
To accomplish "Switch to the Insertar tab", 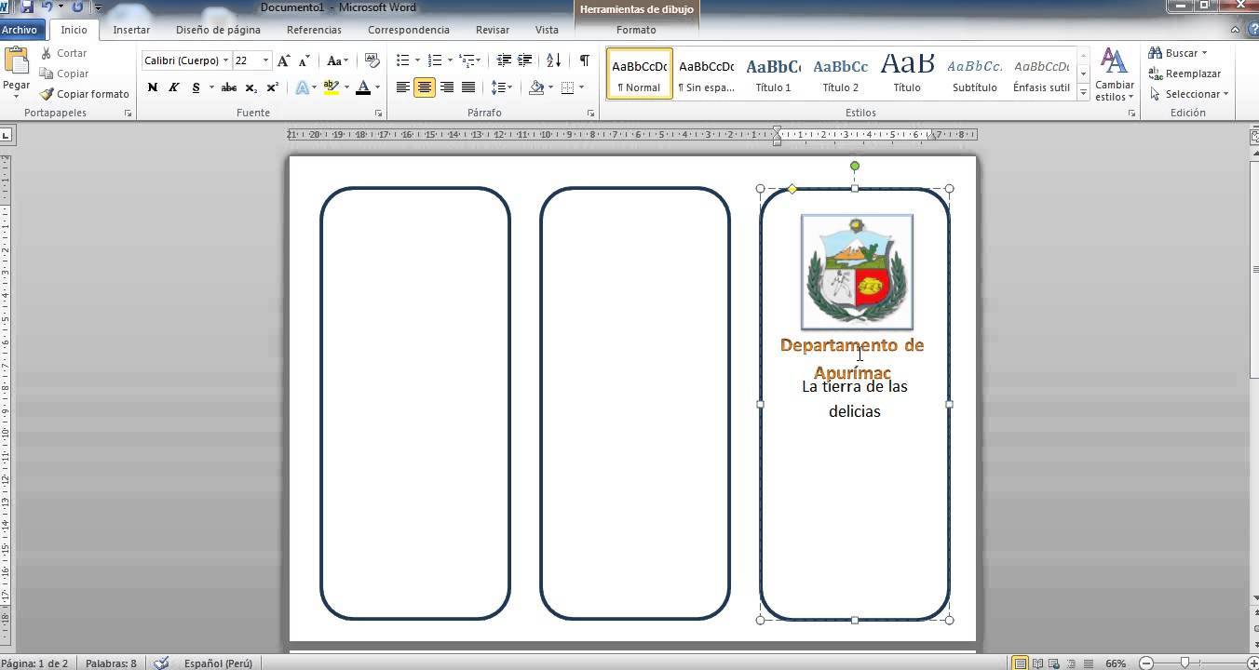I will point(131,30).
